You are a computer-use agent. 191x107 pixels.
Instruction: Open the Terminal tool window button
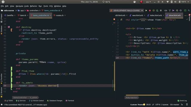[70, 100]
